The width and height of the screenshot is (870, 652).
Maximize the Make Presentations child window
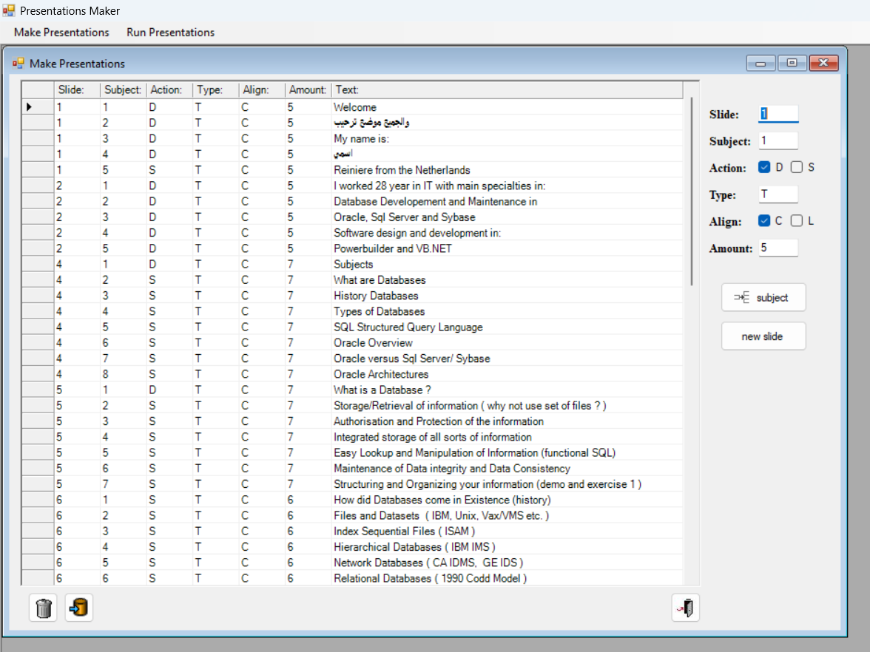[792, 64]
